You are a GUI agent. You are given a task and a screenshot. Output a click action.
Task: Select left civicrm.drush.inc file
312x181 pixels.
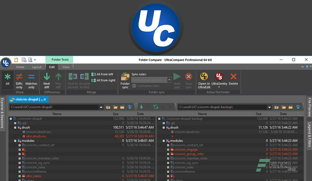coord(38,132)
